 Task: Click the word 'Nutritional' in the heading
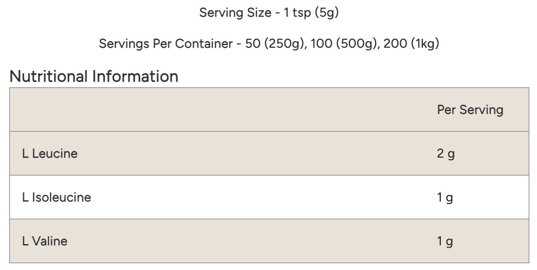pyautogui.click(x=48, y=76)
